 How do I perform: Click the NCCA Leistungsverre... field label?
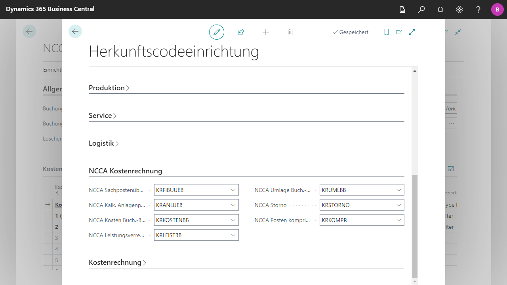(x=116, y=235)
